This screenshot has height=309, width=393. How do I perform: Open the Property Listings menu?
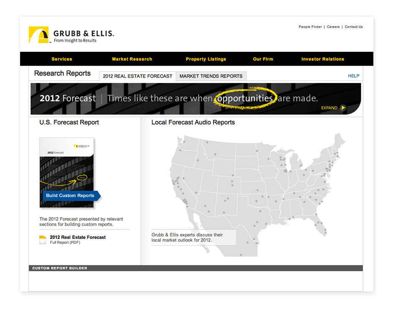[206, 59]
